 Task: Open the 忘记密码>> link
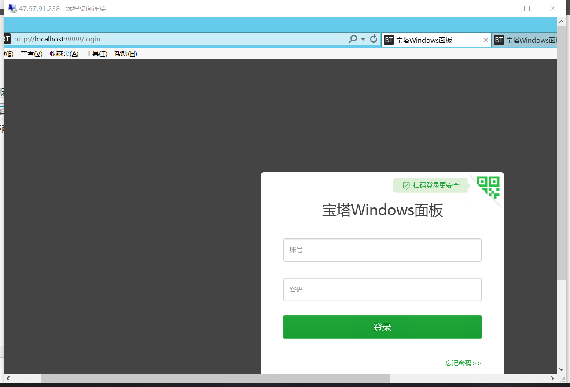point(463,363)
